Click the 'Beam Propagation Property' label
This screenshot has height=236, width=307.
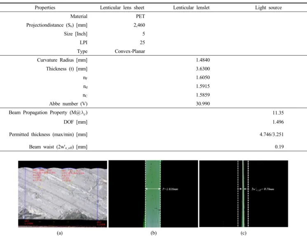(x=48, y=113)
